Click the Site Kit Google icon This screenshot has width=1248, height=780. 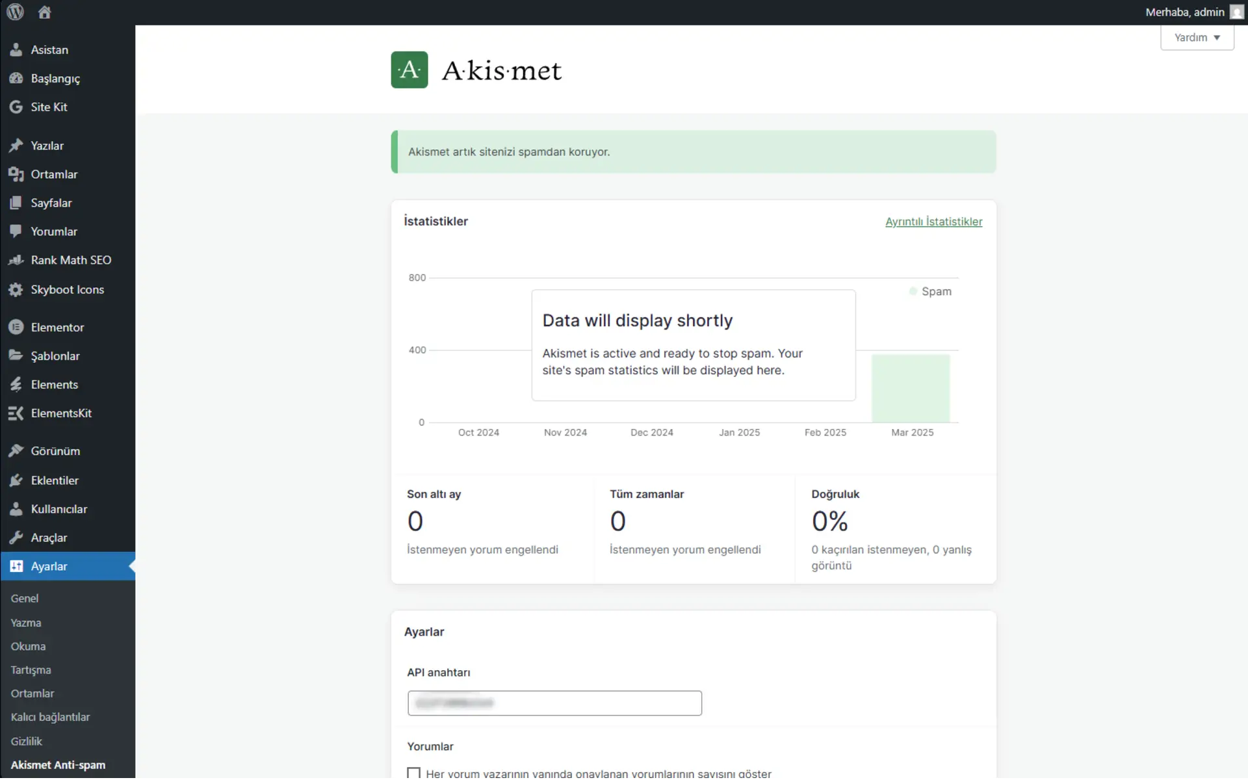(16, 107)
